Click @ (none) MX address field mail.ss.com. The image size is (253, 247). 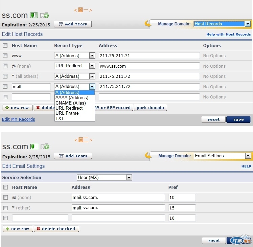tap(118, 198)
